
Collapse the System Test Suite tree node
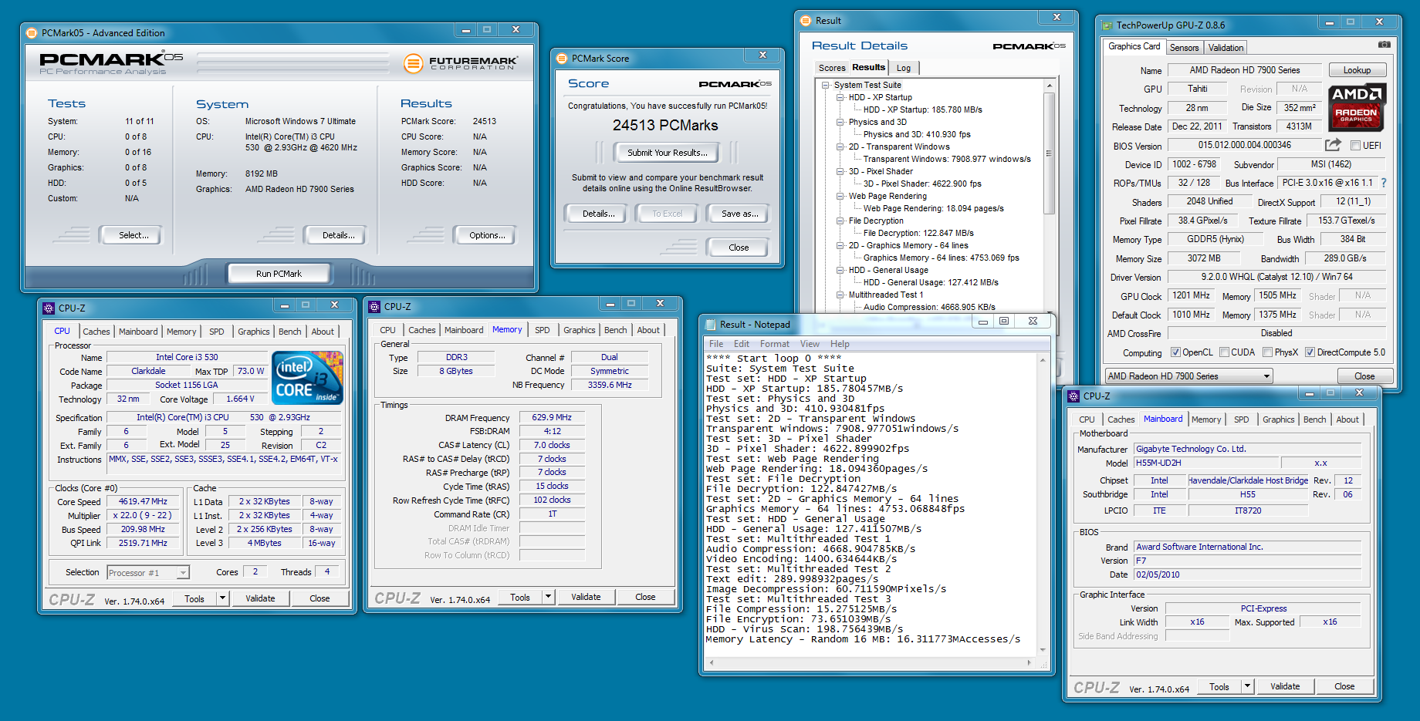[x=826, y=85]
